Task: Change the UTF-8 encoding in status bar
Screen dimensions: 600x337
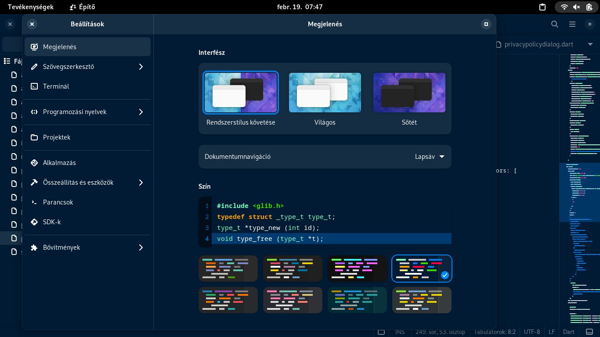Action: 532,332
